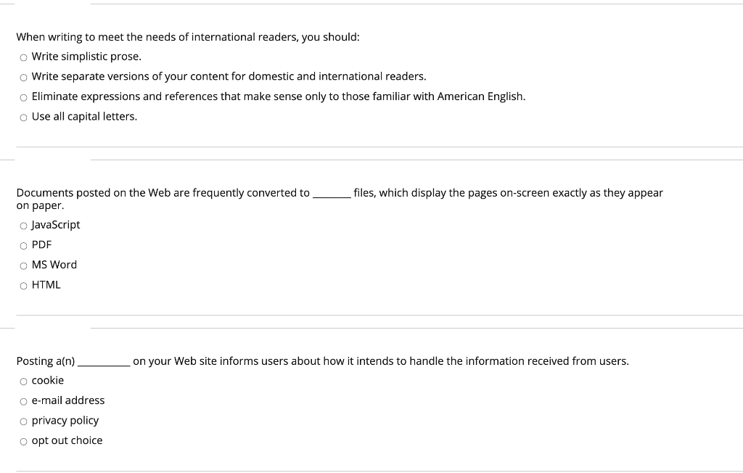
Task: Select the cookie answer choice
Action: pos(23,380)
